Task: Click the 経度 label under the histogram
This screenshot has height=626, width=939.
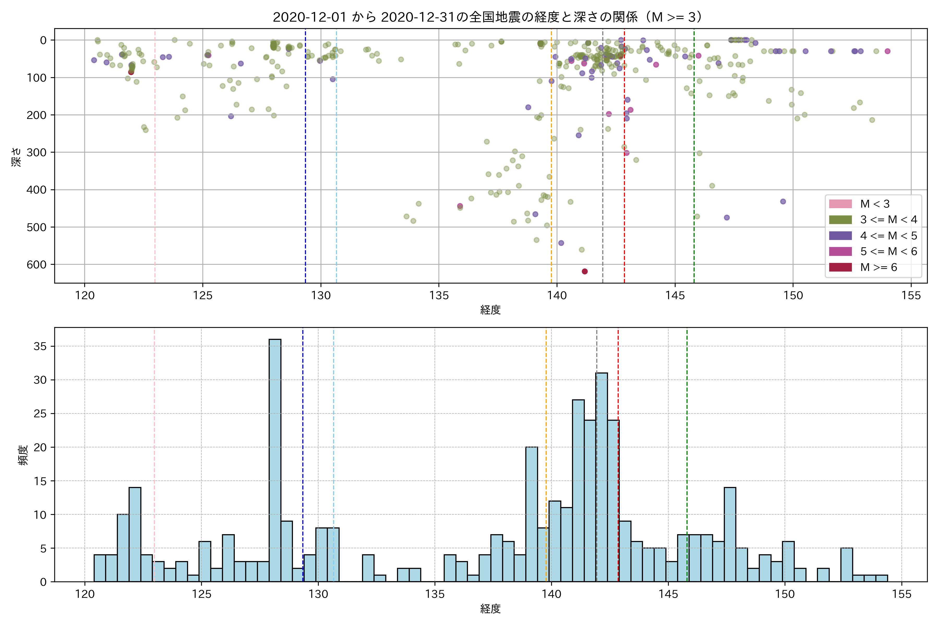Action: 490,609
